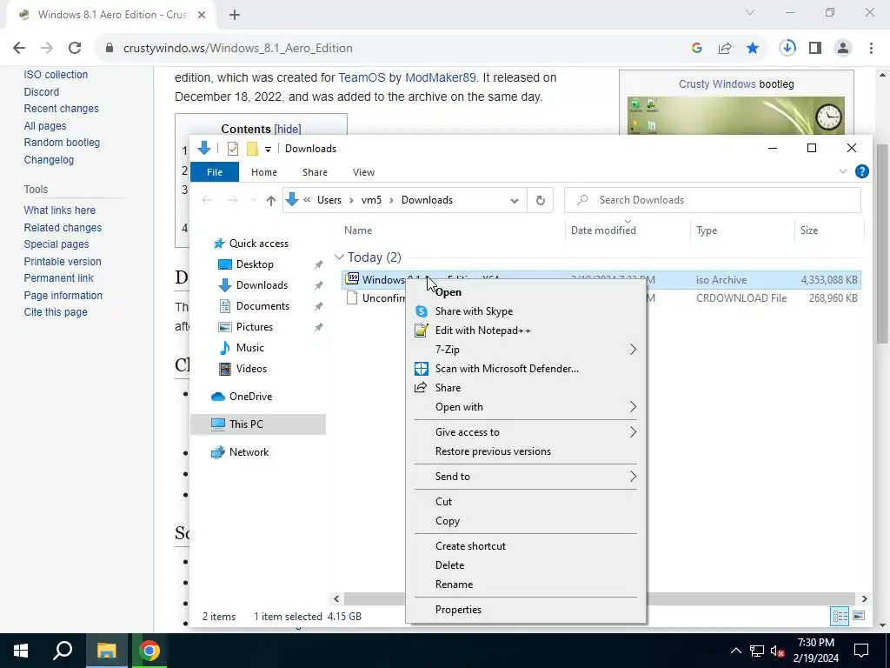
Task: Open the Random bootleg link
Action: pyautogui.click(x=62, y=143)
